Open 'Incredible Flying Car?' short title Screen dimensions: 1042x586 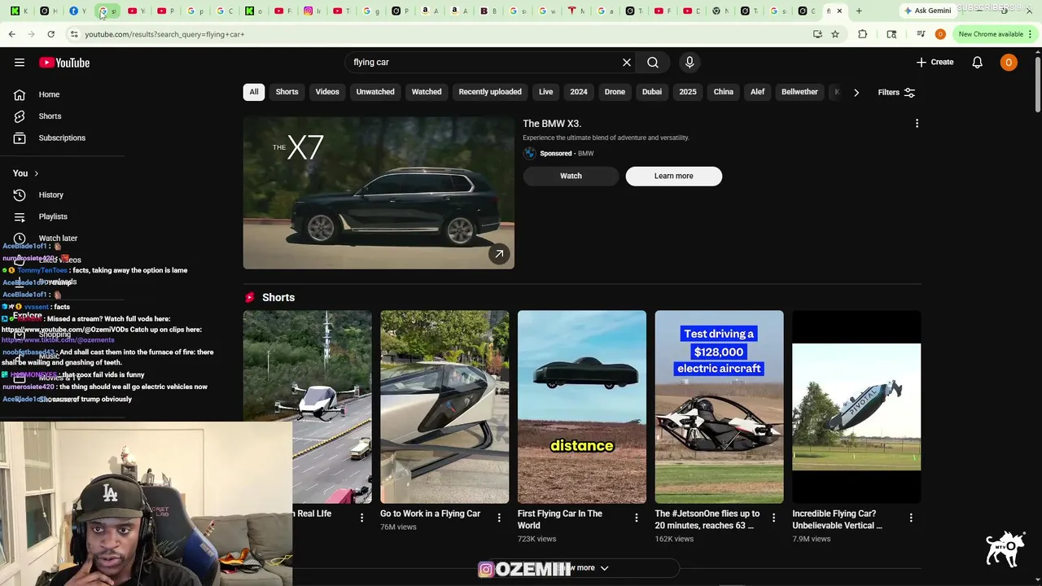[x=837, y=519]
